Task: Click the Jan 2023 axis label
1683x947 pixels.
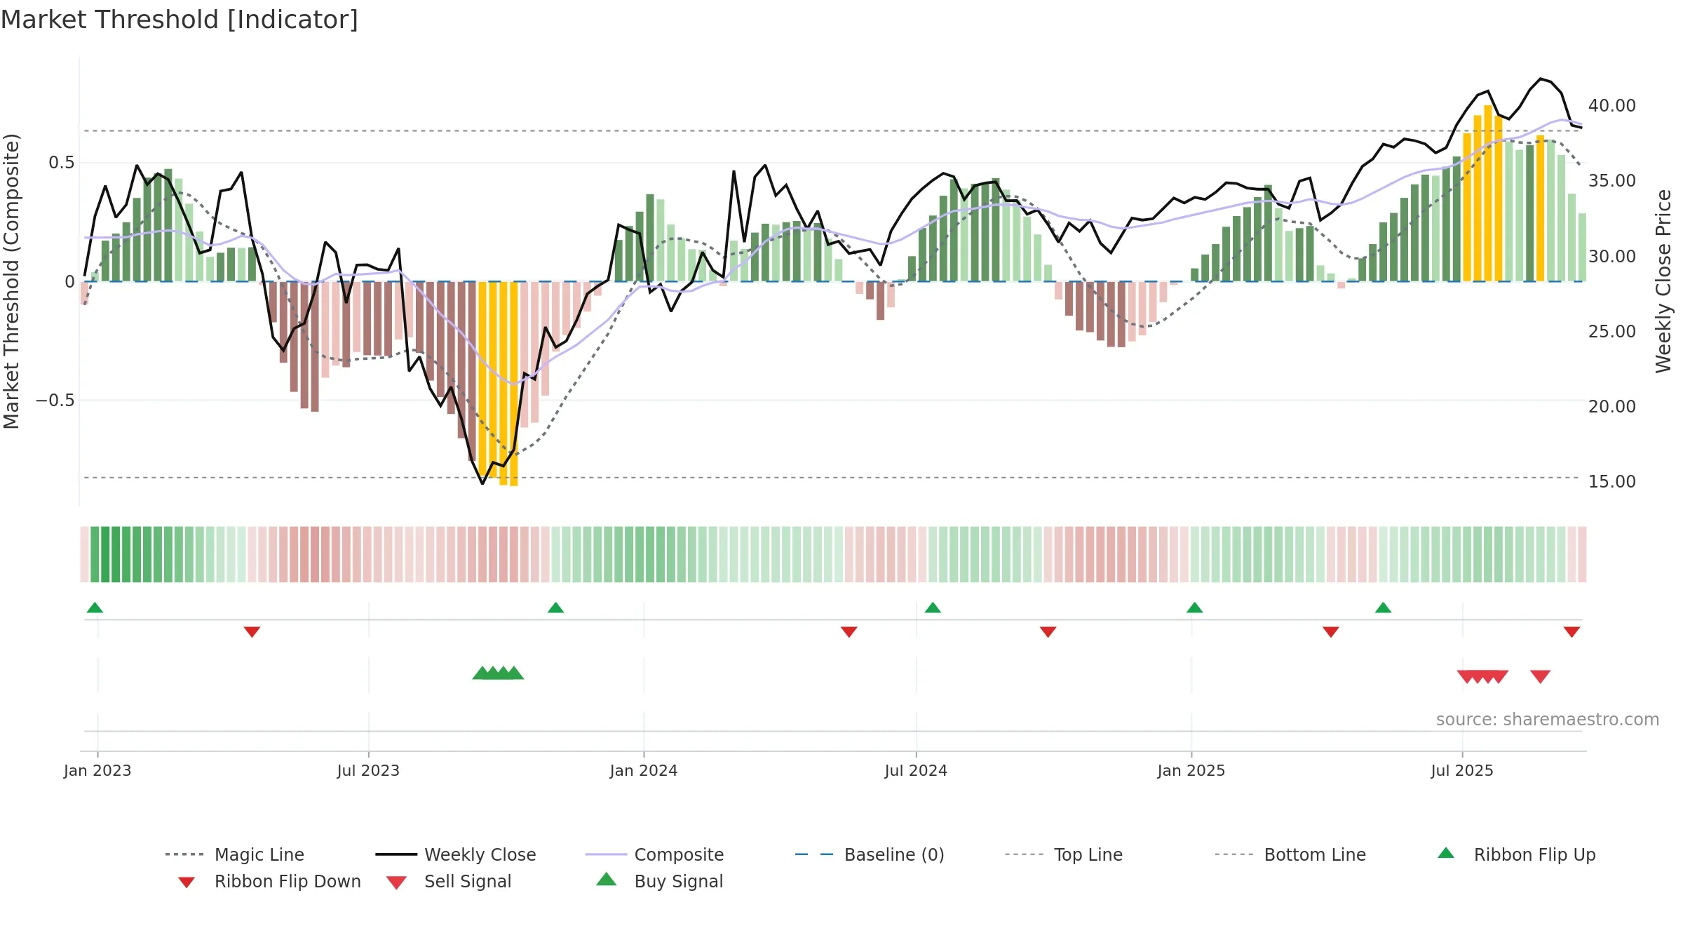Action: (x=97, y=771)
